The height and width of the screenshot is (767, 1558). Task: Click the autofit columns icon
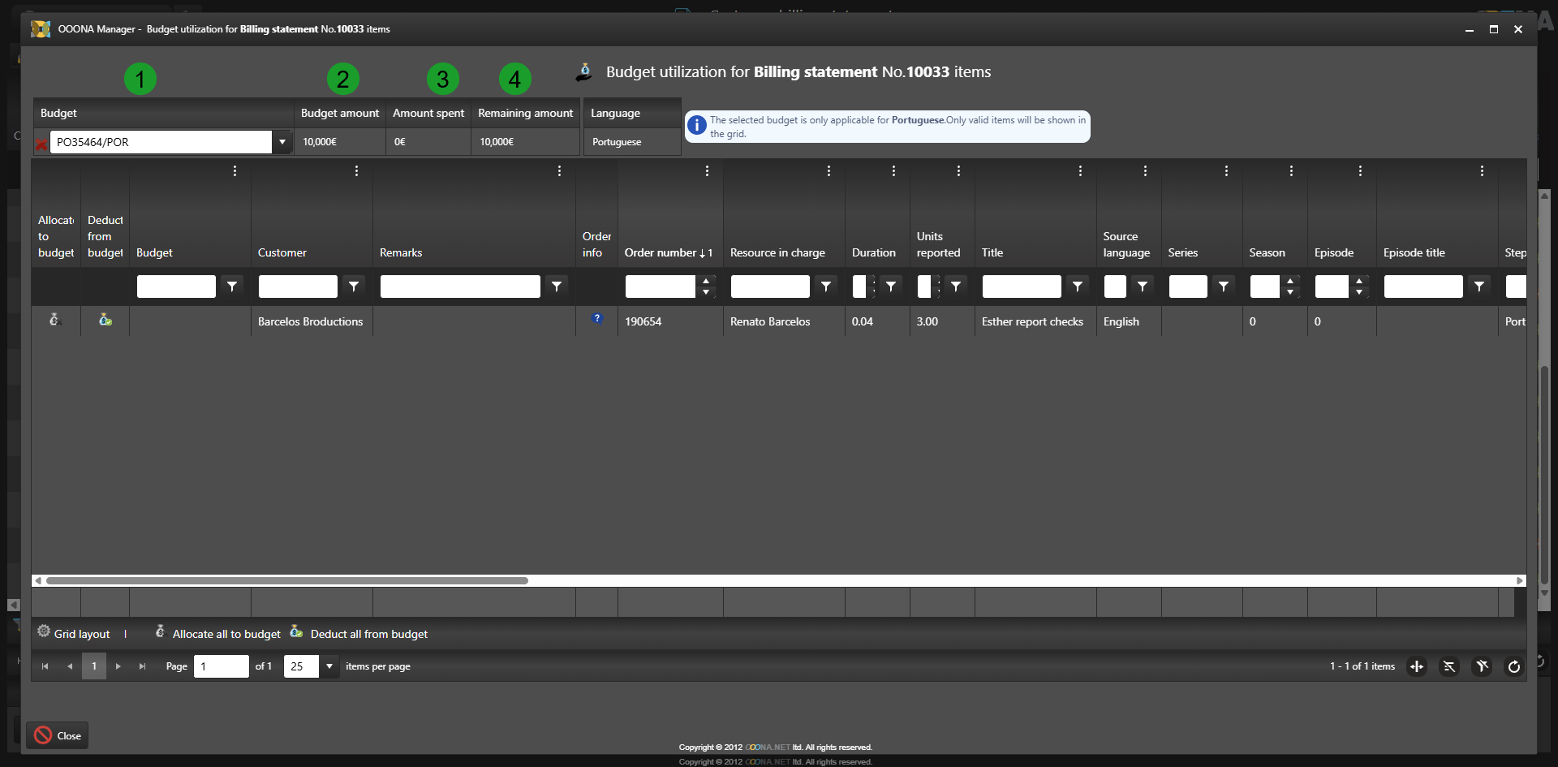point(1417,666)
